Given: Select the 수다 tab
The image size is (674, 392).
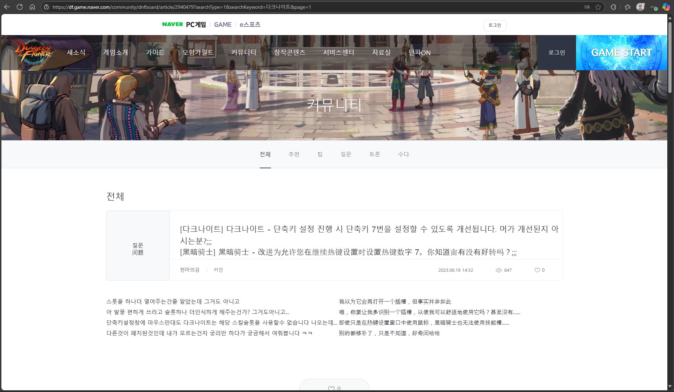Looking at the screenshot, I should point(403,154).
